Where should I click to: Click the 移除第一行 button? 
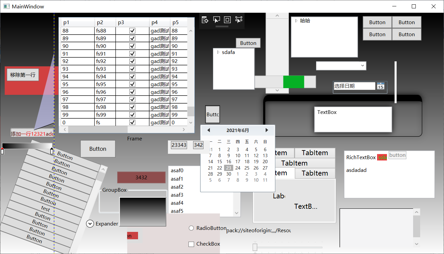23,75
